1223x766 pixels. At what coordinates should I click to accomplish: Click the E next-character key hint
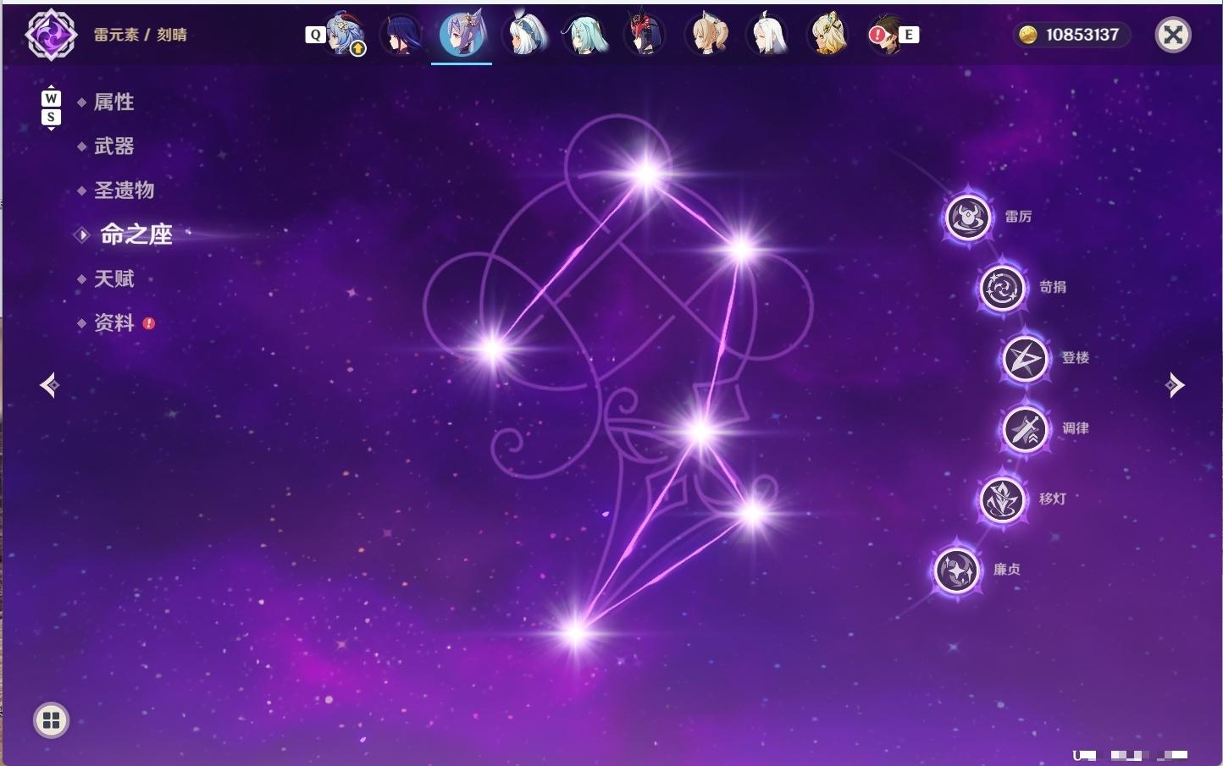point(909,35)
